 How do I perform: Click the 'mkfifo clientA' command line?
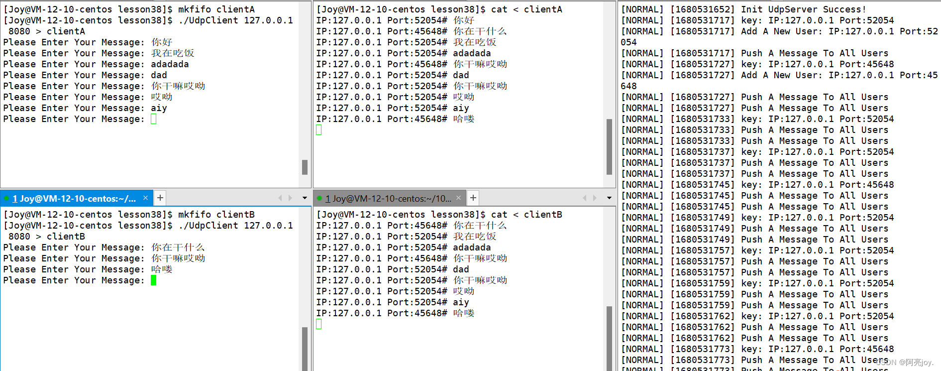(129, 9)
